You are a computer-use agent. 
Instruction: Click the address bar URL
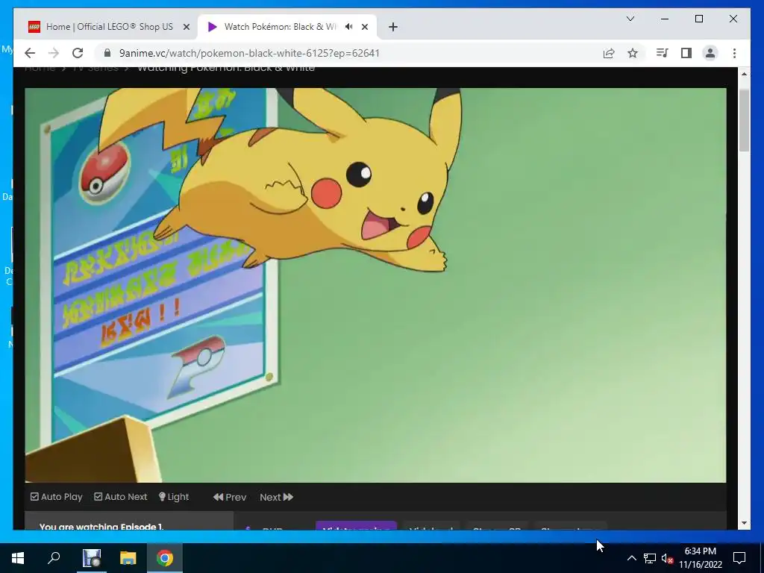point(249,53)
